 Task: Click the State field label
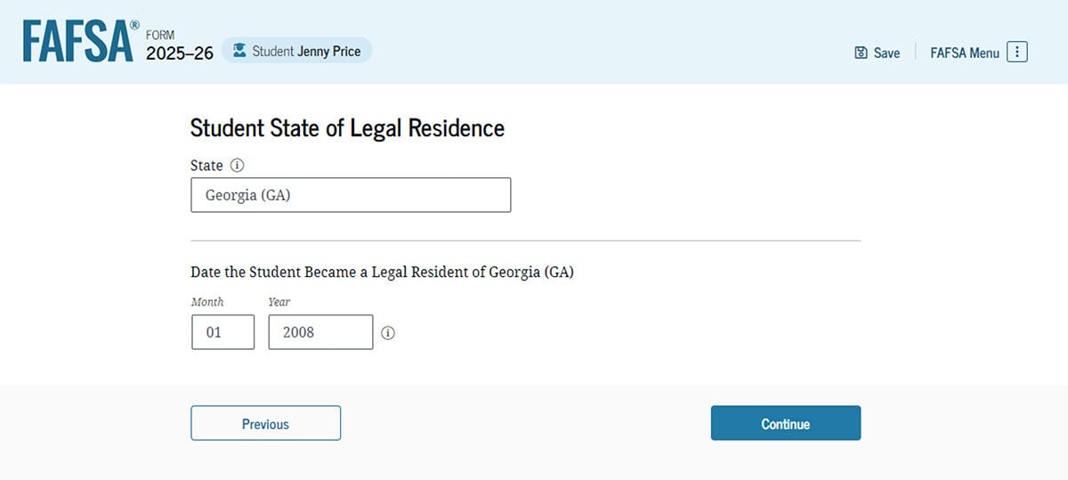[x=206, y=166]
